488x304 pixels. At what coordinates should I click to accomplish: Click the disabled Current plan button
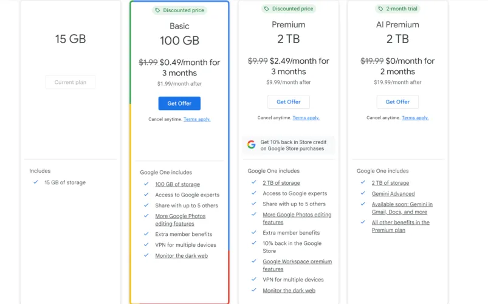tap(70, 83)
